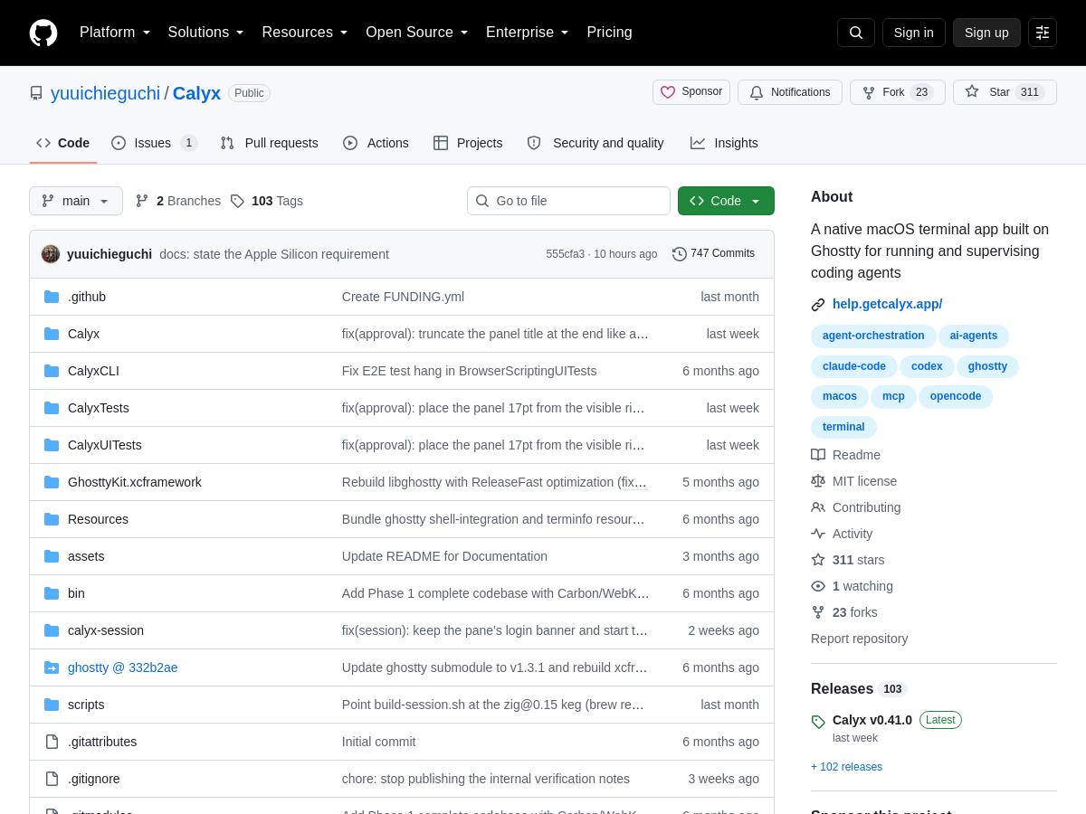
Task: Open the assets folder
Action: 86,556
